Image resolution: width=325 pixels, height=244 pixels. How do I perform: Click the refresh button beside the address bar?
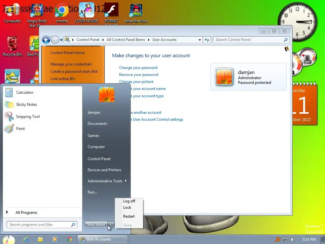click(207, 40)
